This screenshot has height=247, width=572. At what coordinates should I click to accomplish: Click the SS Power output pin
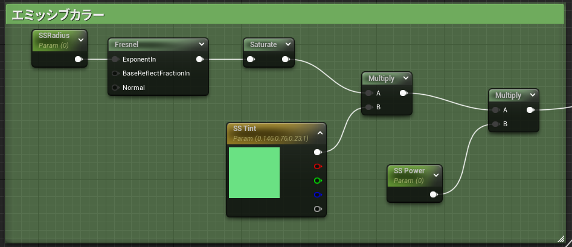434,194
